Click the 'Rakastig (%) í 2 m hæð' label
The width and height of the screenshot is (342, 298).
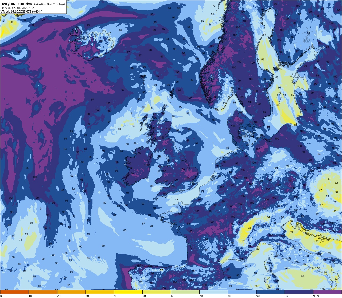coord(49,4)
